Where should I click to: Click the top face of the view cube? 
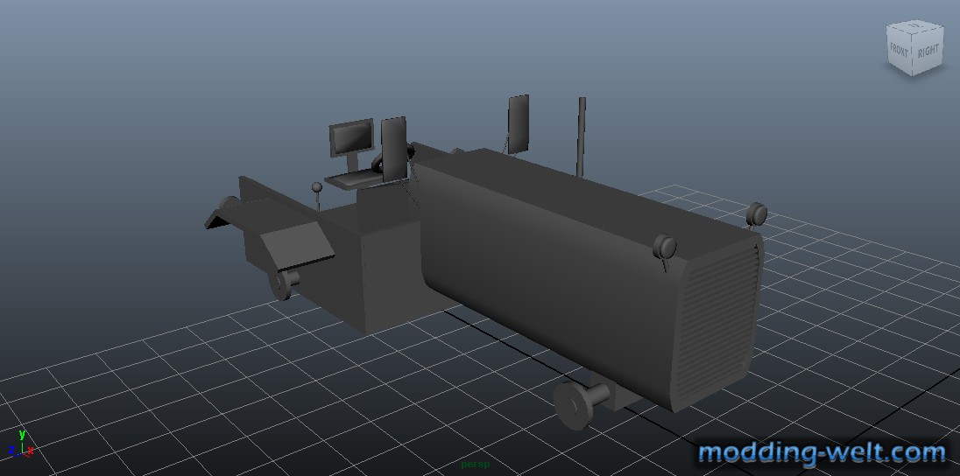coord(914,25)
